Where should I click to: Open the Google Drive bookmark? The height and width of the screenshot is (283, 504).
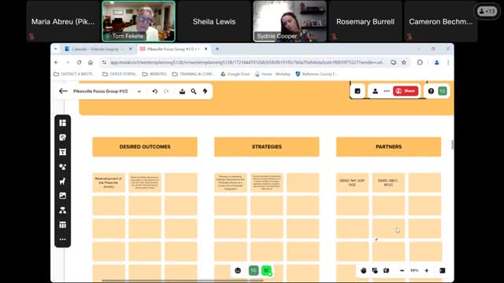coord(235,74)
